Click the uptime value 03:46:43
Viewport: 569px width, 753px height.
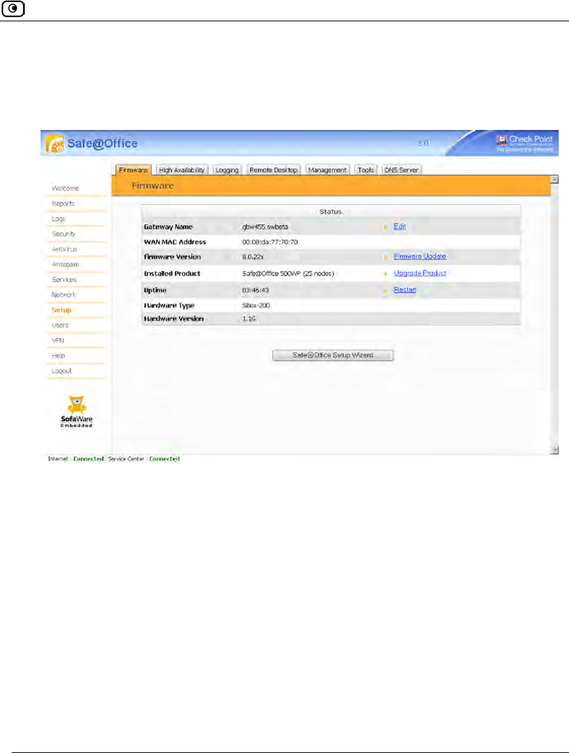pos(255,290)
